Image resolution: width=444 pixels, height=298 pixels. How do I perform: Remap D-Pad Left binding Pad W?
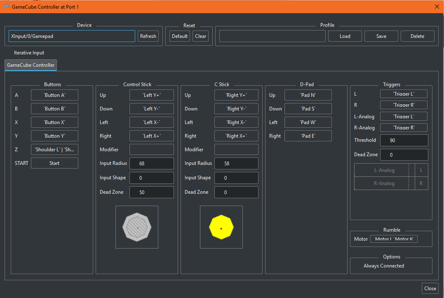click(x=308, y=122)
